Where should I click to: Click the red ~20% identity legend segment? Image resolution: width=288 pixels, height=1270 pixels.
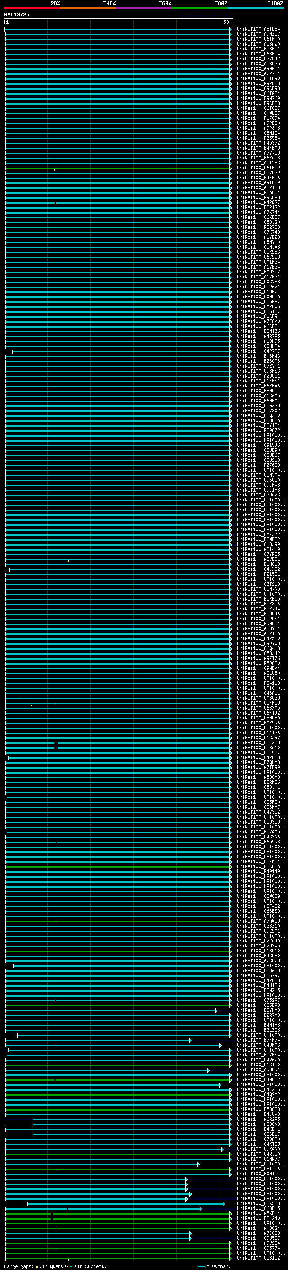tap(32, 8)
